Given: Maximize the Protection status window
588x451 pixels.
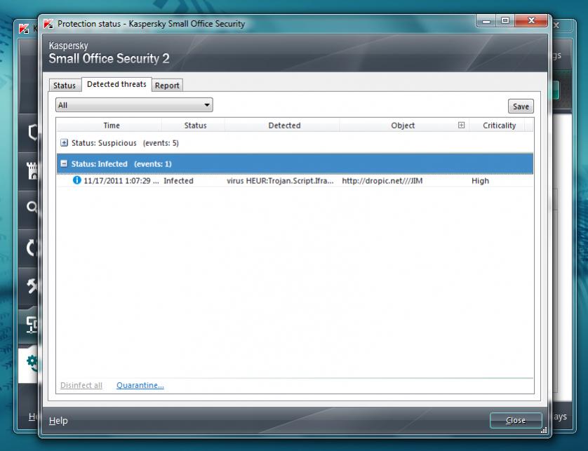Looking at the screenshot, I should point(505,21).
